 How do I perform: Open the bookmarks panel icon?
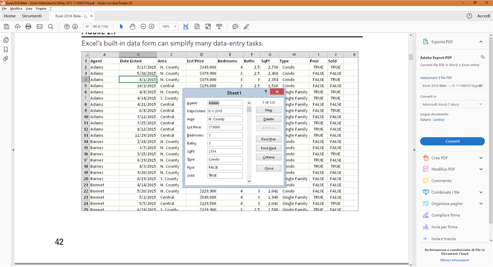click(6, 50)
